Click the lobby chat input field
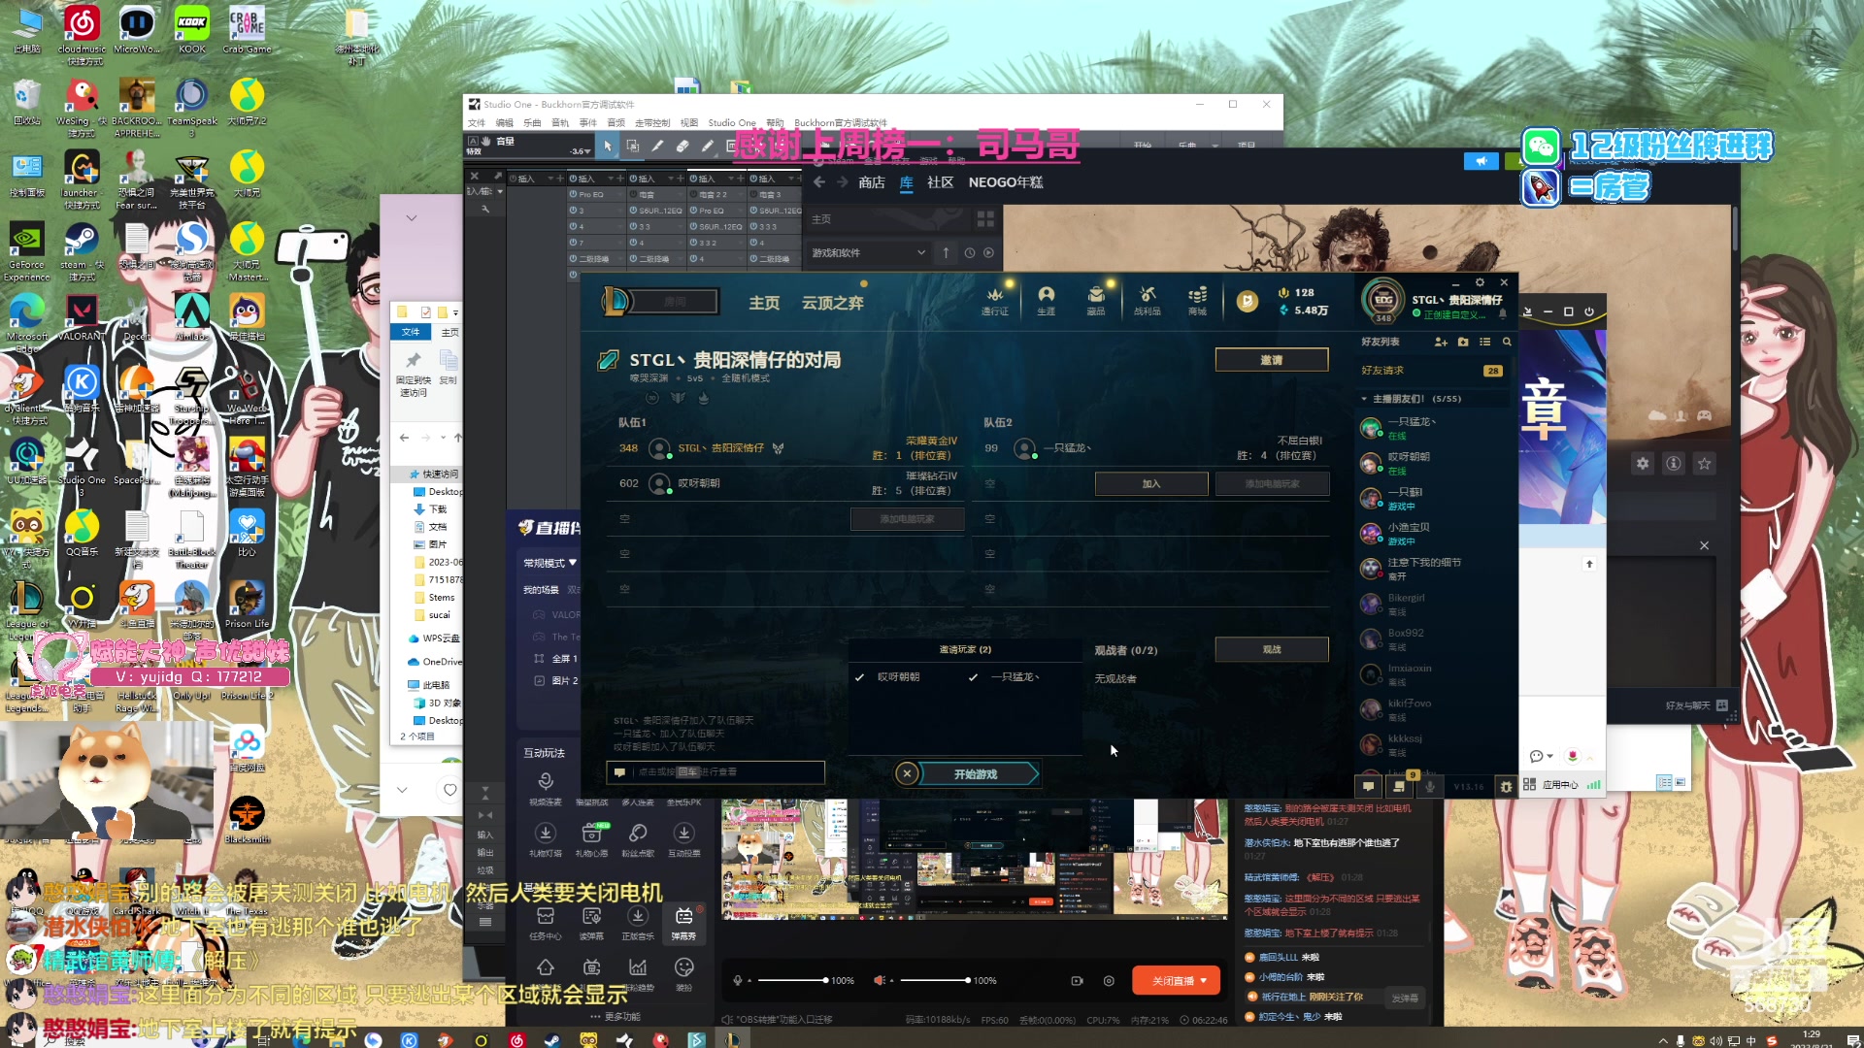The width and height of the screenshot is (1864, 1048). [x=716, y=772]
